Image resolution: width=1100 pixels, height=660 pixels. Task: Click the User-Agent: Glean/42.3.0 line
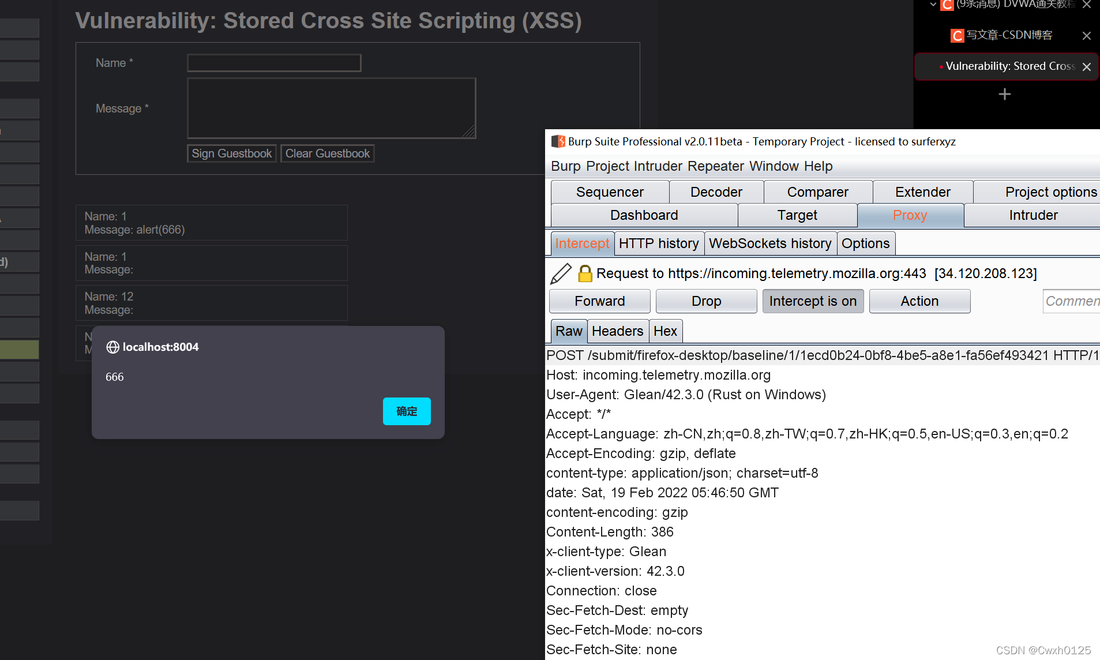click(x=686, y=395)
